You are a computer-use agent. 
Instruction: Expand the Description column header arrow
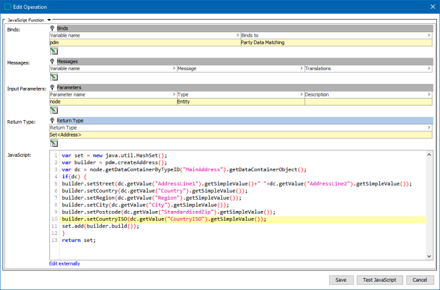429,94
